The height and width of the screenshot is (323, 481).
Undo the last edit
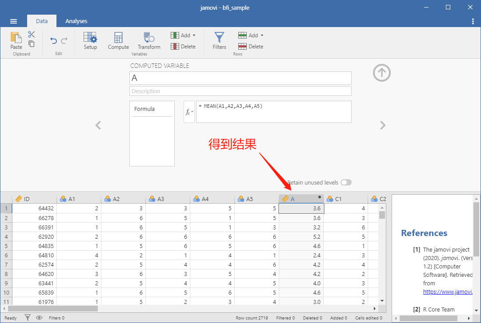pos(53,40)
